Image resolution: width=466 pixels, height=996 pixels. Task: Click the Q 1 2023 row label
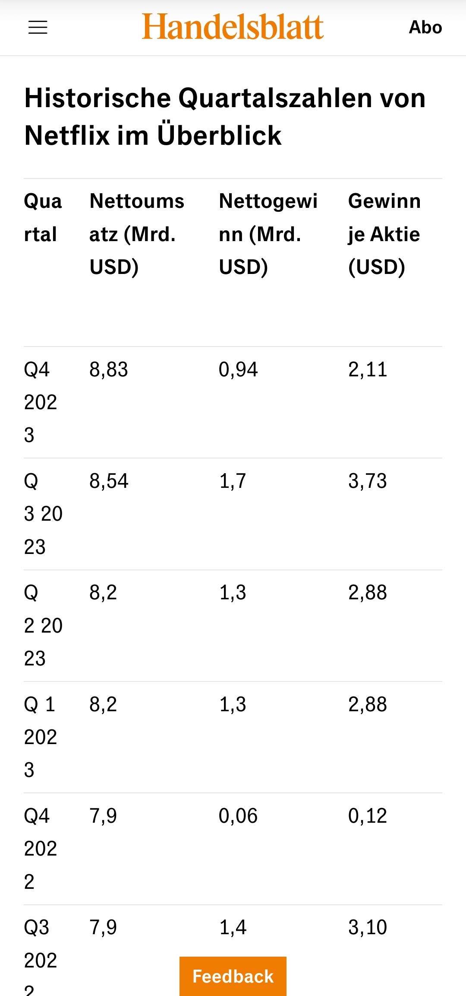point(41,737)
